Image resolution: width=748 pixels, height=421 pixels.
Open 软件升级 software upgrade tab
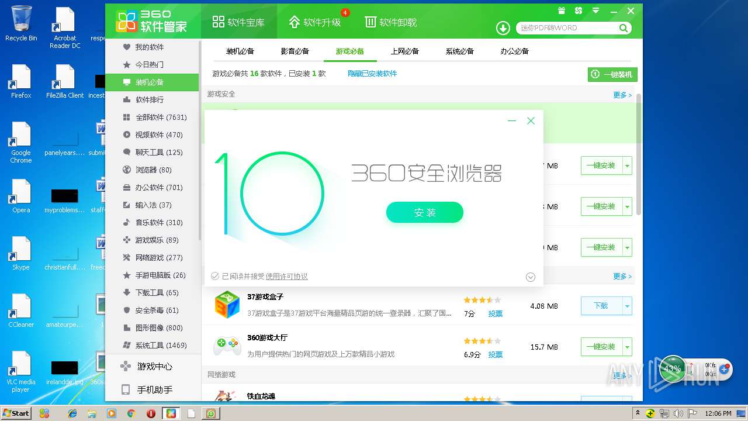(x=314, y=22)
